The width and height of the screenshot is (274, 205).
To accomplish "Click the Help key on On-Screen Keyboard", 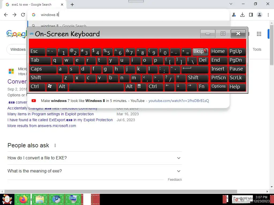I will point(237,87).
